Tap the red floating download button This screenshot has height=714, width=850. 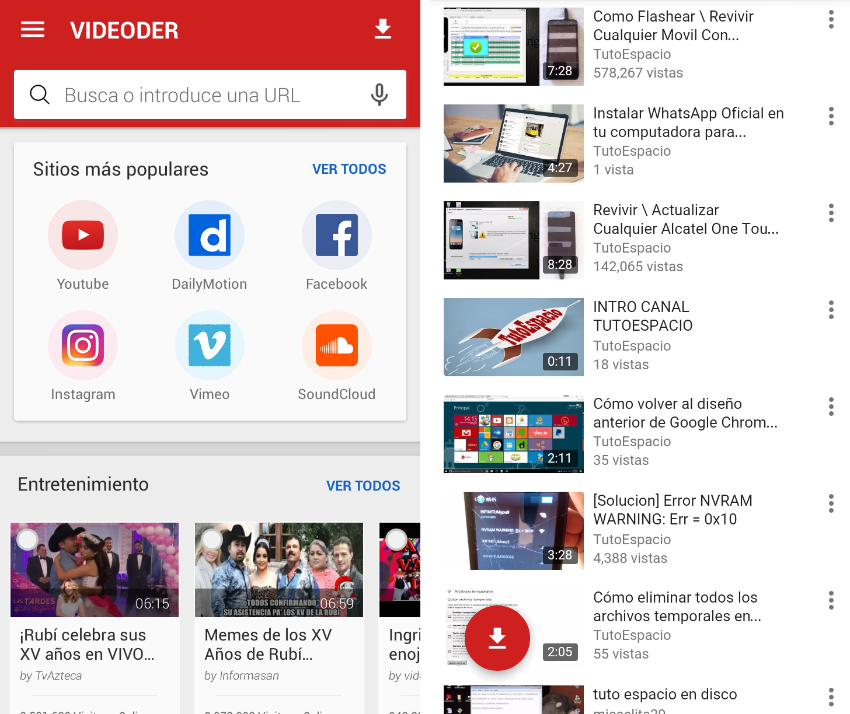coord(497,638)
